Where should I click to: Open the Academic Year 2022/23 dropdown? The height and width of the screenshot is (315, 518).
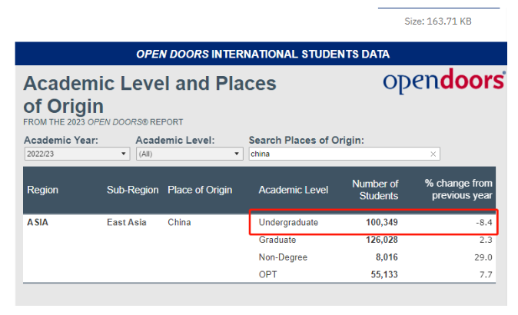coord(77,154)
